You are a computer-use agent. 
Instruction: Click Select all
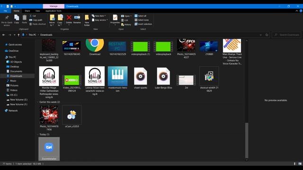coord(141,16)
